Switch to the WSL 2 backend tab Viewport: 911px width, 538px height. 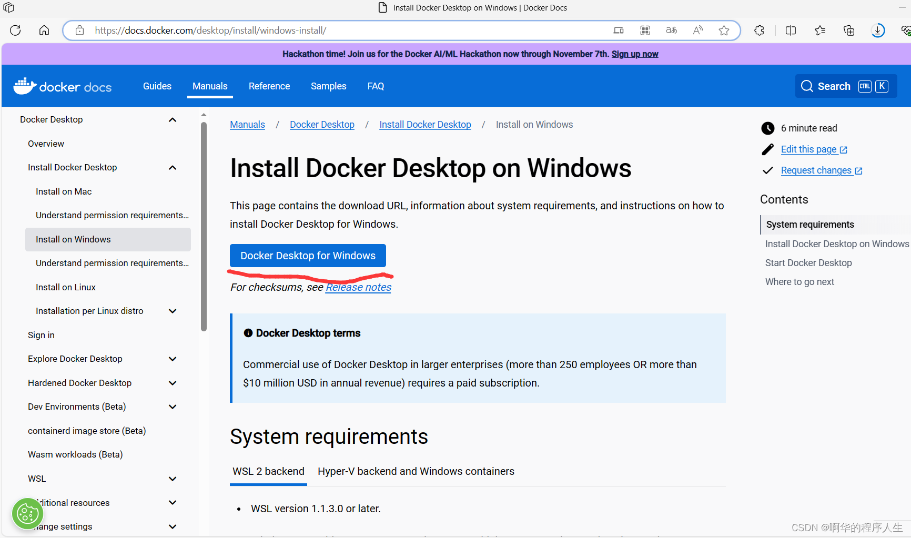point(268,471)
